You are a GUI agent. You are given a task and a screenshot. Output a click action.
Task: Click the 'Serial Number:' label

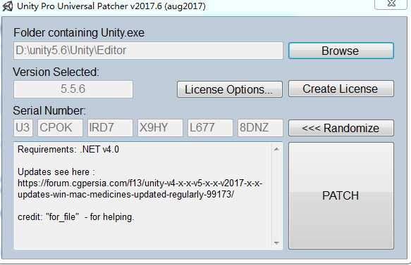49,111
